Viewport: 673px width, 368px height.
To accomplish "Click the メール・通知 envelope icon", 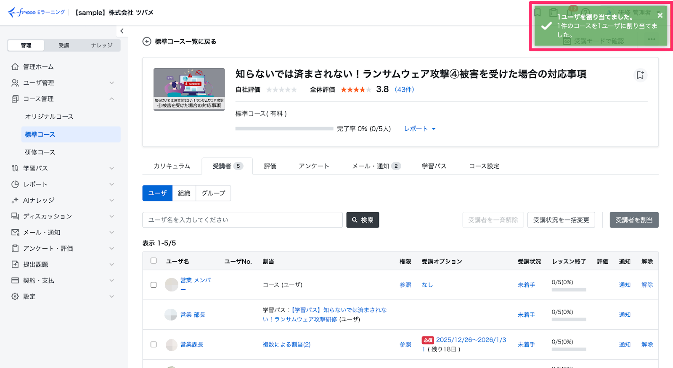I will [x=15, y=232].
